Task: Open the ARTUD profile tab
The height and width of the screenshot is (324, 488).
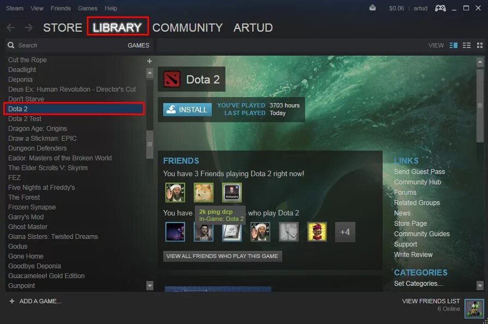Action: 253,28
